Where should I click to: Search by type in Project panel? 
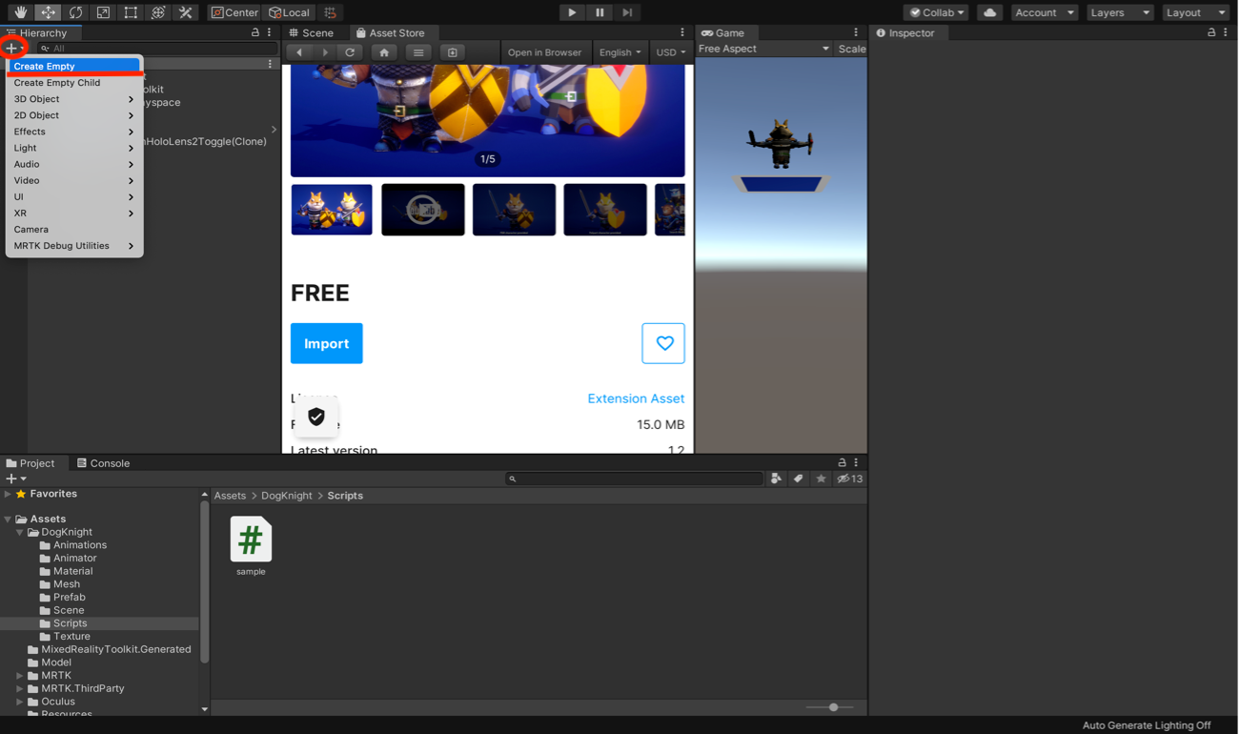coord(776,479)
